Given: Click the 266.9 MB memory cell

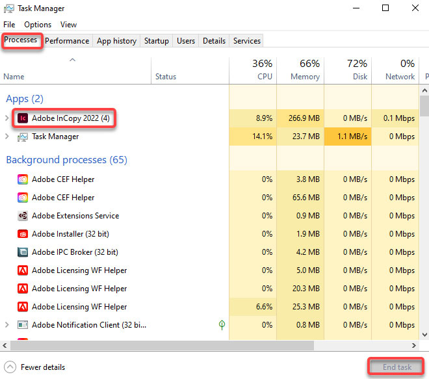Looking at the screenshot, I should tap(300, 118).
